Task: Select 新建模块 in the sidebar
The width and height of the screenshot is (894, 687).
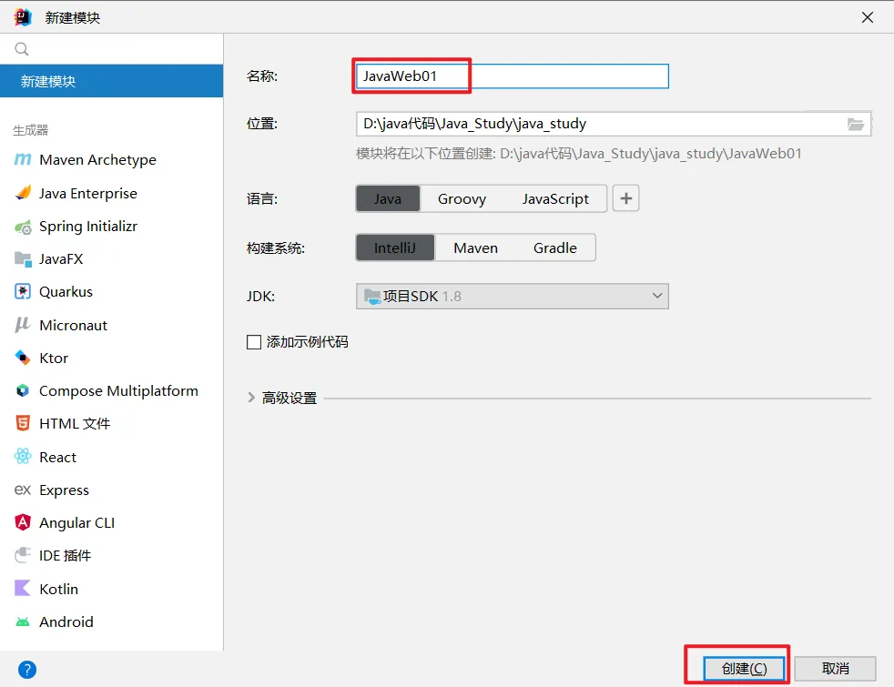Action: coord(112,81)
